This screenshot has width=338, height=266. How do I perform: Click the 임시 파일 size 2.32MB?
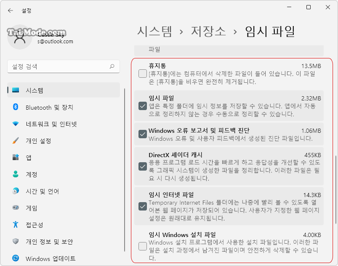[311, 98]
